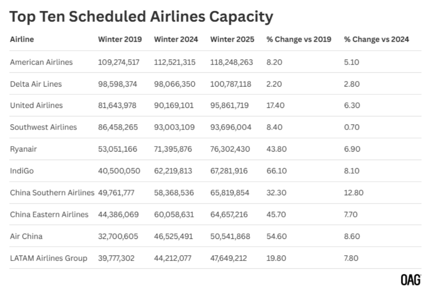Click the Ryanair row label
This screenshot has height=297, width=426.
click(23, 149)
